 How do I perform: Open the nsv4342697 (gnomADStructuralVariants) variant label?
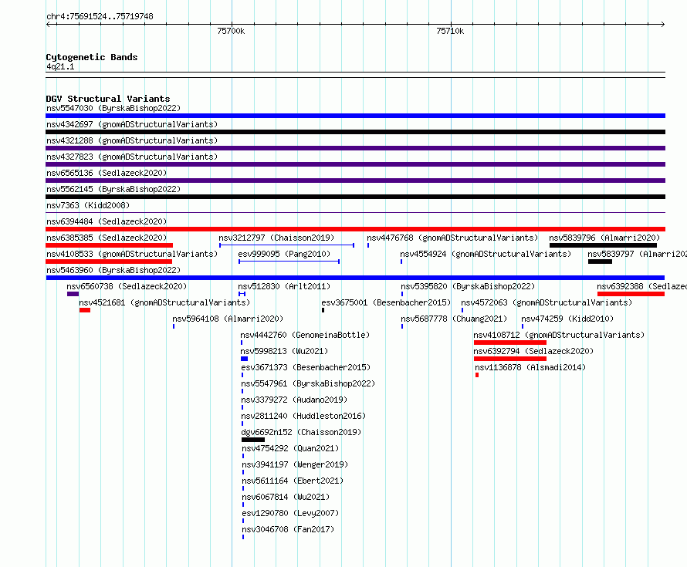point(132,124)
